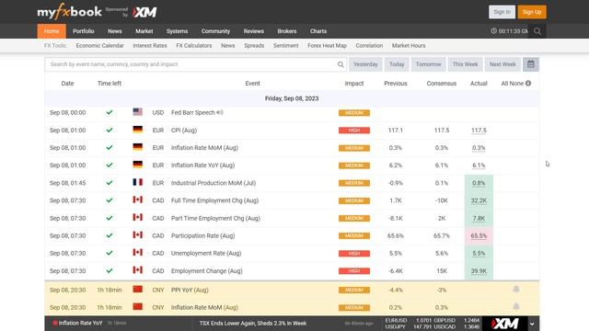Click the XM logo in the bottom bar
This screenshot has width=589, height=331.
pos(505,324)
